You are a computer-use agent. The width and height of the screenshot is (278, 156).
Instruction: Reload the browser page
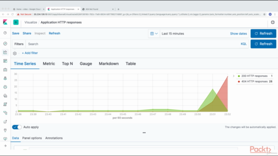13,14
